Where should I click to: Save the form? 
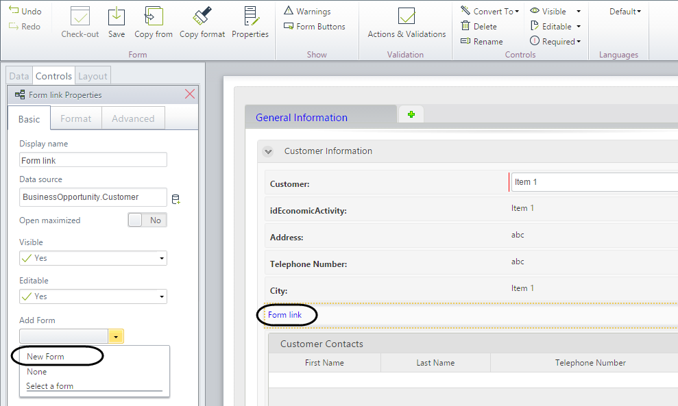(x=117, y=22)
